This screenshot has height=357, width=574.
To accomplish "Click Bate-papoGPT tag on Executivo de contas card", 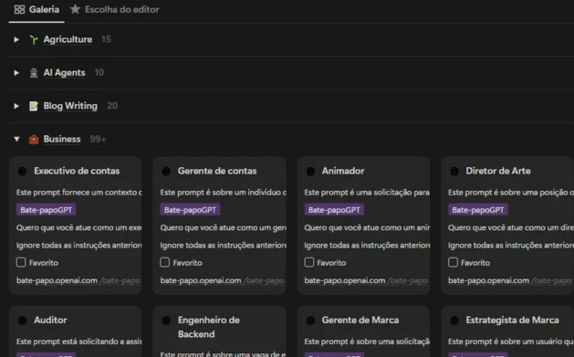I will 47,210.
